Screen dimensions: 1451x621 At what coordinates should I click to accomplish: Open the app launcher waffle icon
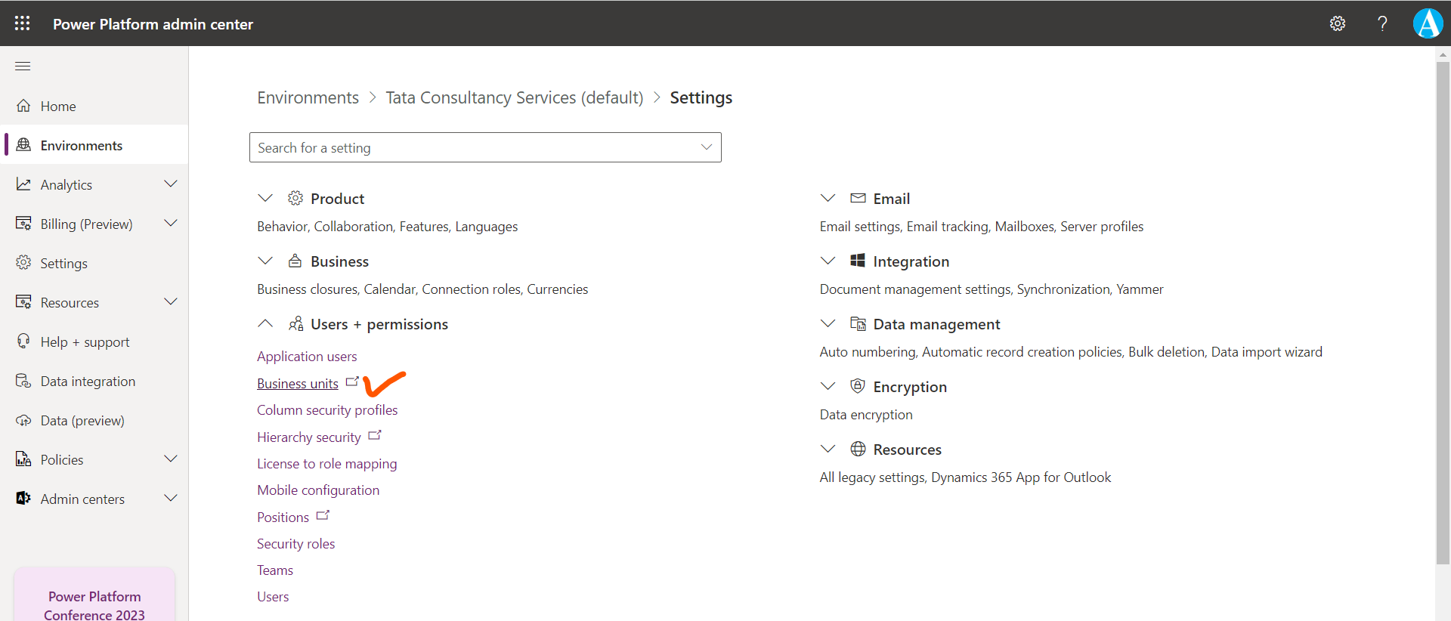point(23,23)
